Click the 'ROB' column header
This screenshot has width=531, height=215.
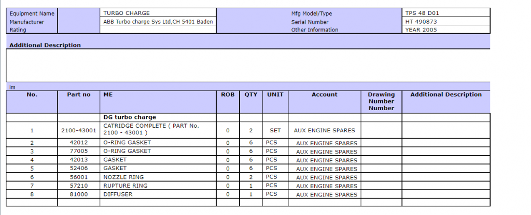[228, 95]
